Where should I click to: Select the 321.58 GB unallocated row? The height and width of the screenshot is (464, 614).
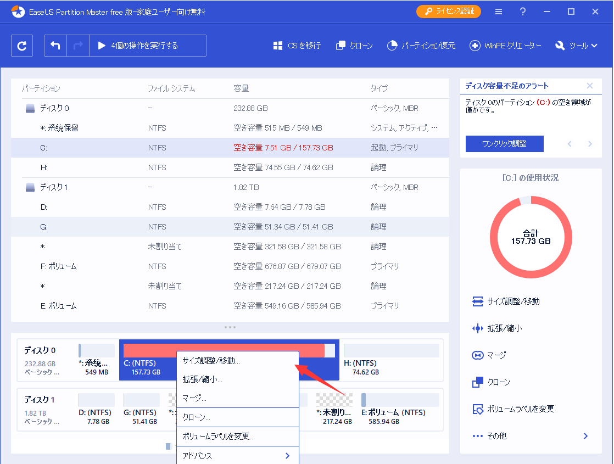230,247
